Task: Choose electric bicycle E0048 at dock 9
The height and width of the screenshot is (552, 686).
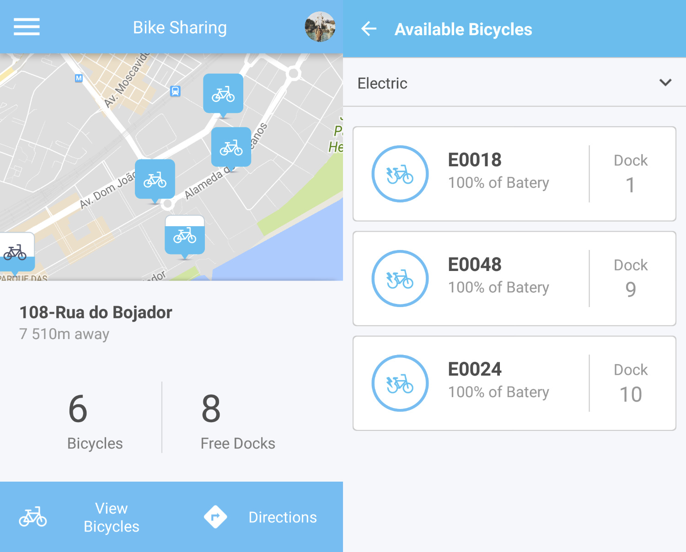Action: [514, 279]
